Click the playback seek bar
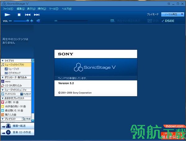The width and height of the screenshot is (186, 141). pos(71,21)
